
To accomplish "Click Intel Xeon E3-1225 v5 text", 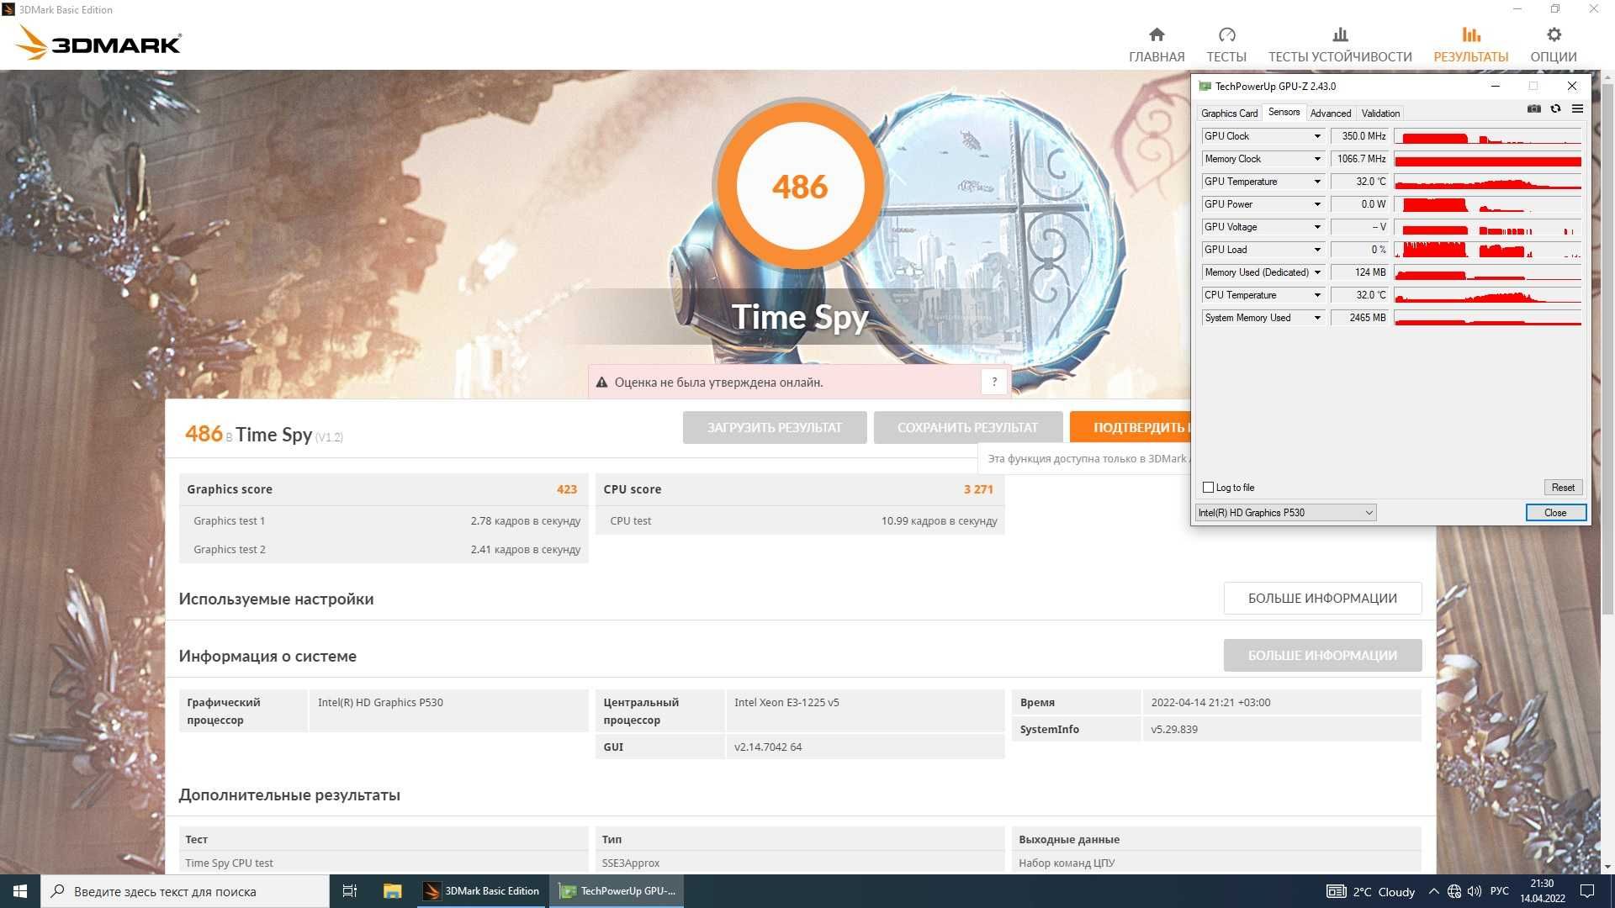I will [x=786, y=703].
